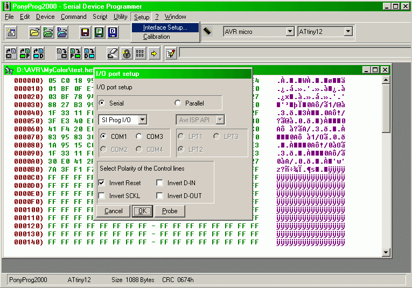Click Open Data (D) file icon
Screen dimensions: 412x288
pos(62,32)
